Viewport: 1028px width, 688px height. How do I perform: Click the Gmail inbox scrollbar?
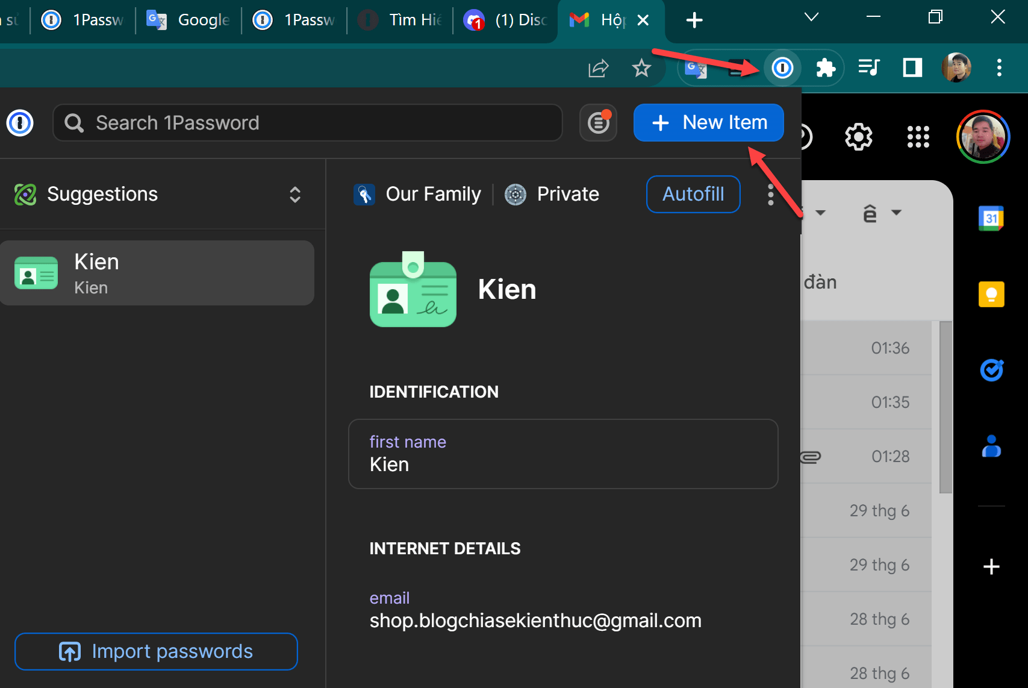945,407
